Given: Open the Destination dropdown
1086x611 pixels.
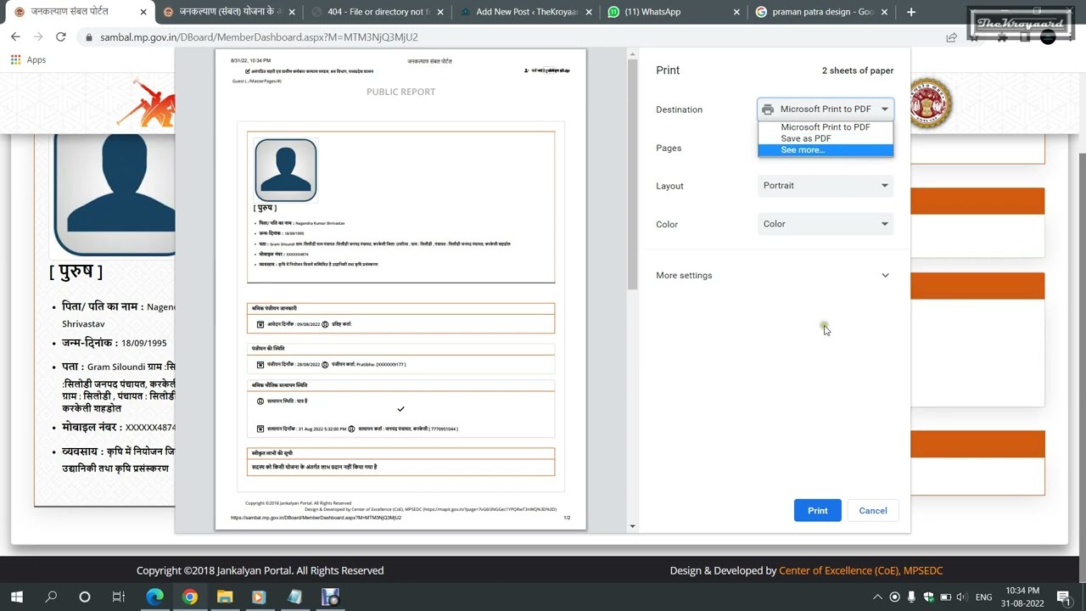Looking at the screenshot, I should [826, 109].
